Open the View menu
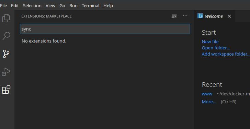This screenshot has width=250, height=129. pyautogui.click(x=50, y=6)
